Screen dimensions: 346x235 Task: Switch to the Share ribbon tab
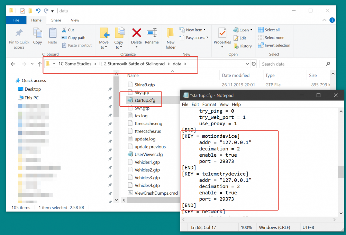coord(56,20)
